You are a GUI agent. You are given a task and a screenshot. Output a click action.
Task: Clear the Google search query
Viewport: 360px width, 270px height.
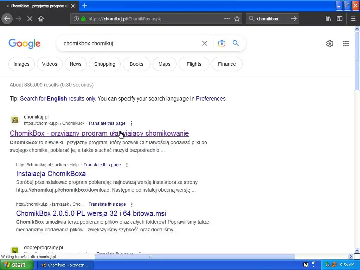(204, 43)
